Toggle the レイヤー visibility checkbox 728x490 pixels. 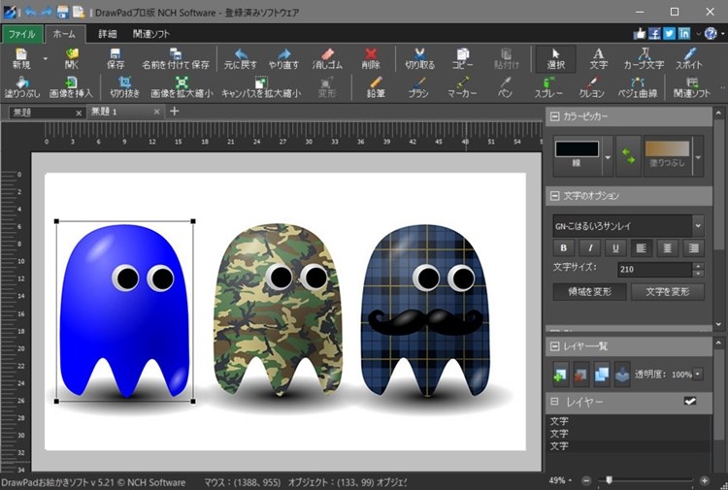691,402
